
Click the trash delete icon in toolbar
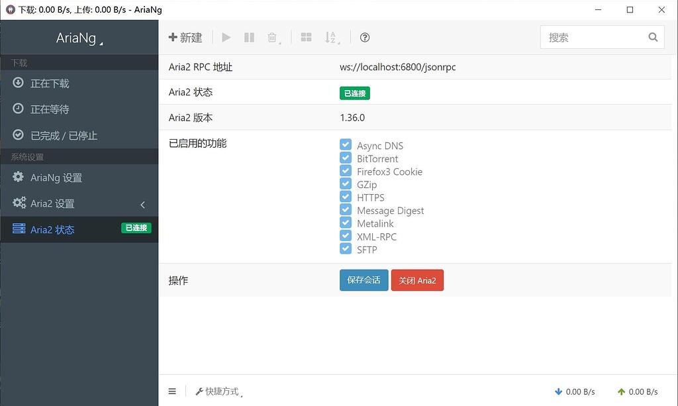[272, 38]
